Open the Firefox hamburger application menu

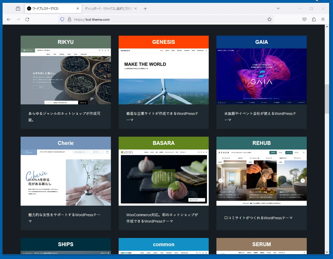[x=323, y=19]
